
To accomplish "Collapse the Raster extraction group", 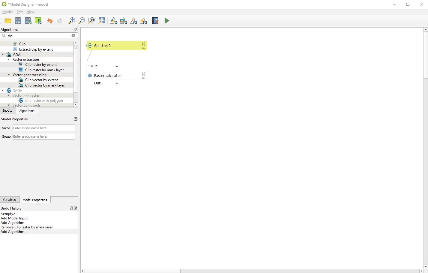I will pyautogui.click(x=9, y=59).
